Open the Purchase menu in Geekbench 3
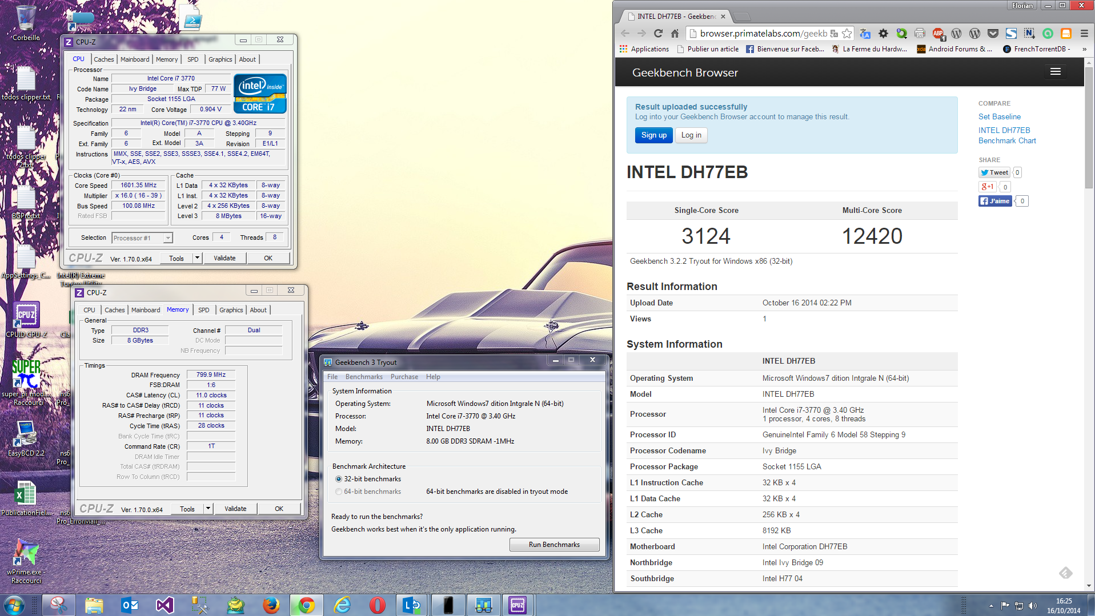The image size is (1095, 616). point(404,377)
